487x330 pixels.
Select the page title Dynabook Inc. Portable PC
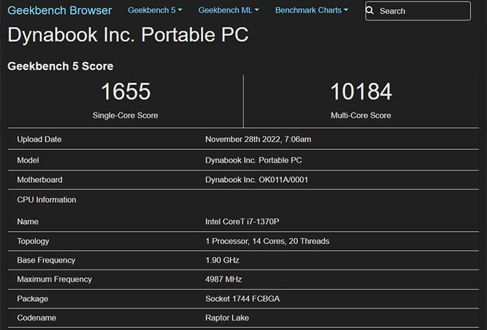[128, 34]
